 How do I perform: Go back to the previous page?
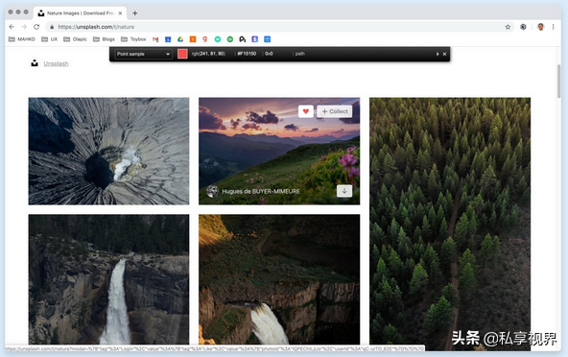[12, 27]
